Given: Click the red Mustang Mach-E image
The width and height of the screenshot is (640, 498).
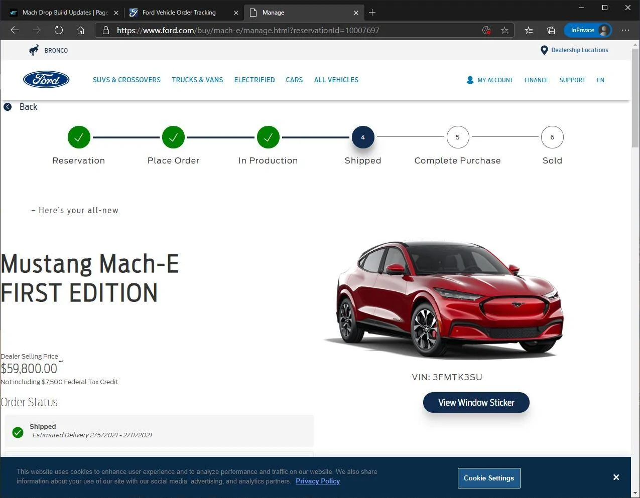Looking at the screenshot, I should [x=444, y=299].
